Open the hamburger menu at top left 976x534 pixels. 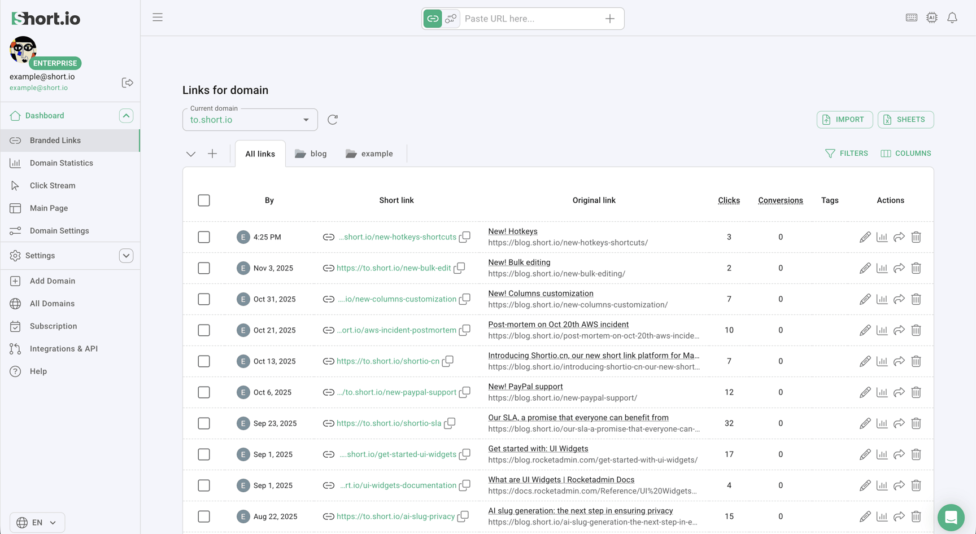tap(158, 17)
